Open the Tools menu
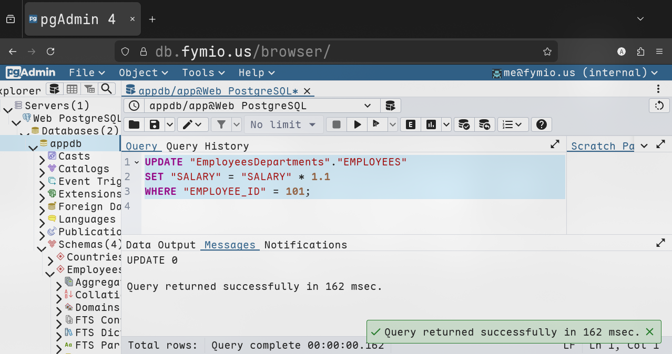Image resolution: width=672 pixels, height=354 pixels. [203, 72]
